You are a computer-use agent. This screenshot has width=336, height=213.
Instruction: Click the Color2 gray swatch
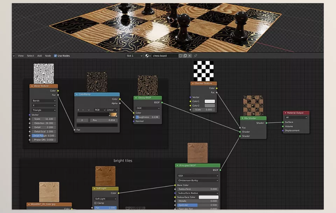point(210,106)
